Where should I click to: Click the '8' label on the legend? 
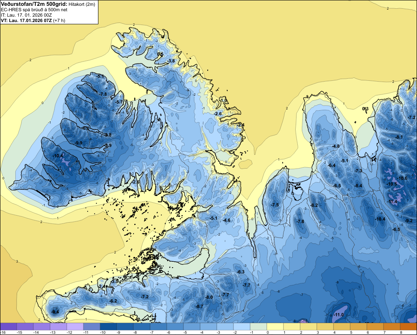(401, 333)
